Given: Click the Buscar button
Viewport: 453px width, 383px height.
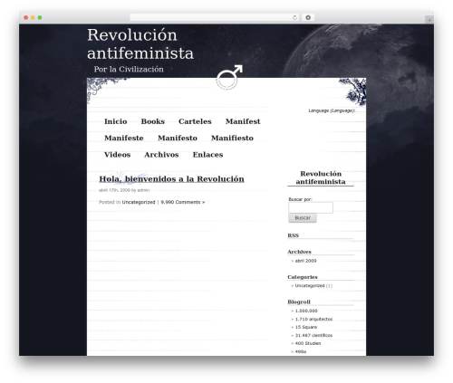Looking at the screenshot, I should pos(303,218).
